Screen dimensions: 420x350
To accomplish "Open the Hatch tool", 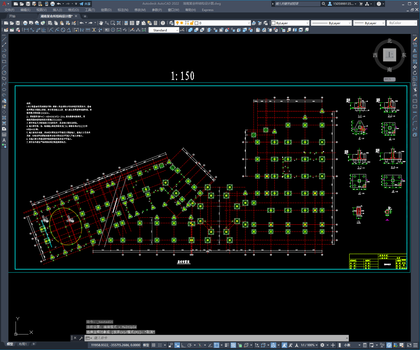I will tap(4, 118).
